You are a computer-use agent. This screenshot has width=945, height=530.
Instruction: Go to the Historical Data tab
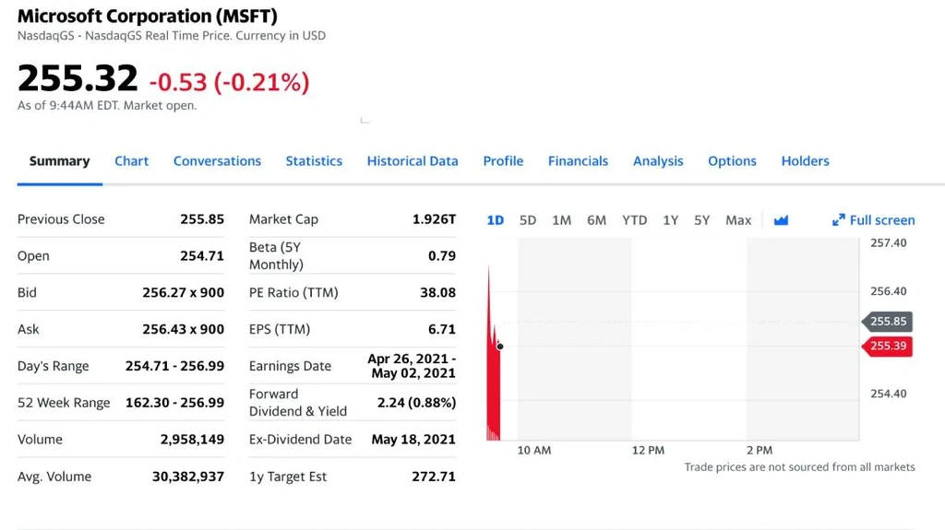[x=413, y=161]
